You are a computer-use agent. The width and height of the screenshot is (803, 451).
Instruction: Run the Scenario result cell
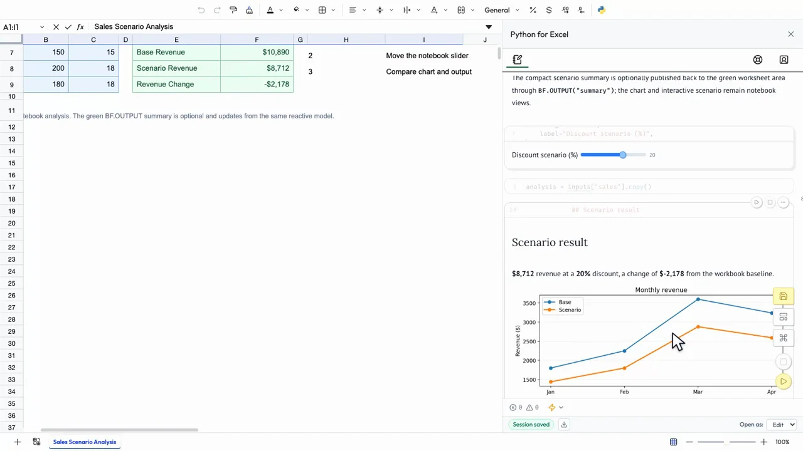point(757,202)
